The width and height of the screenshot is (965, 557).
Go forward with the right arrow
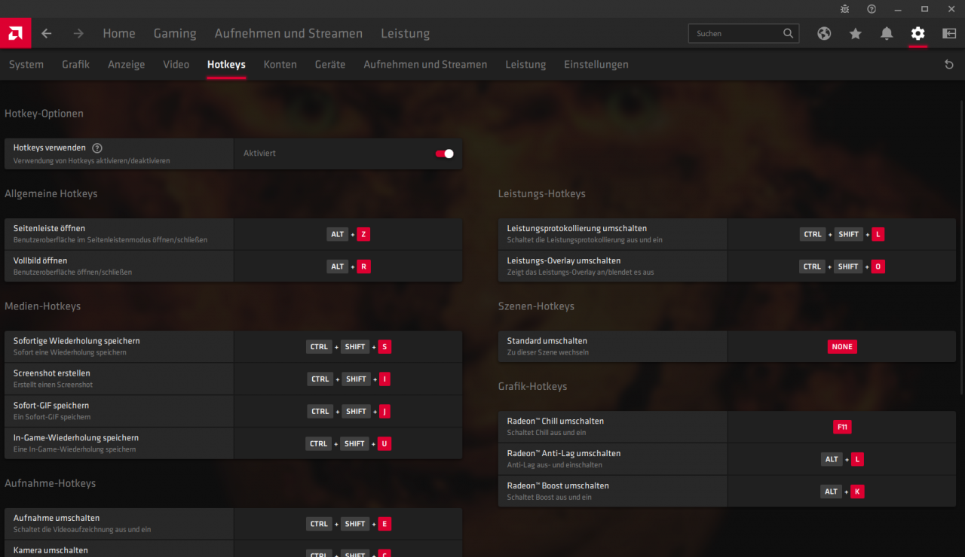78,33
